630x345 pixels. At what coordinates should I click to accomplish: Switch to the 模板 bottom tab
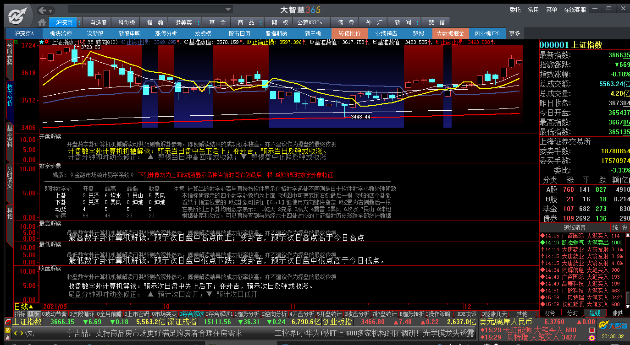[x=34, y=314]
